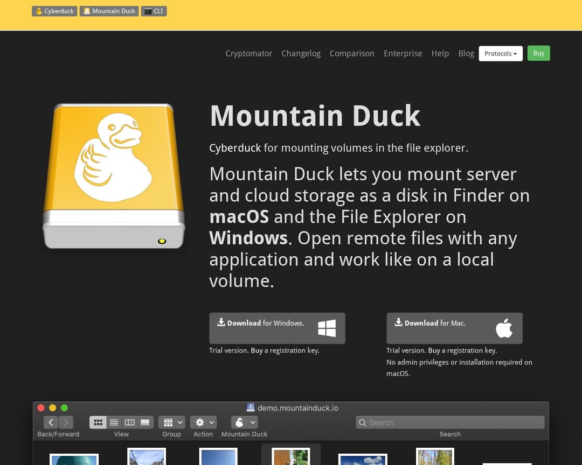Click the green zoom button of Finder window
This screenshot has height=465, width=582.
click(x=64, y=408)
